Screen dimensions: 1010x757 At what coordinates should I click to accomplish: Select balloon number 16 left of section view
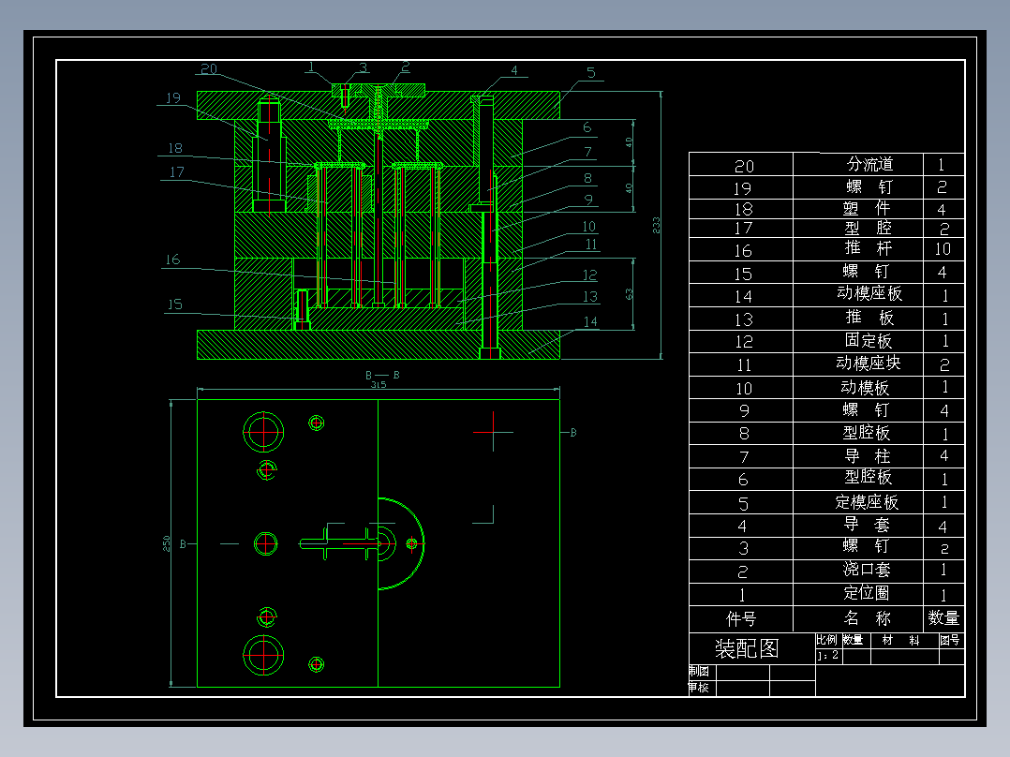172,260
